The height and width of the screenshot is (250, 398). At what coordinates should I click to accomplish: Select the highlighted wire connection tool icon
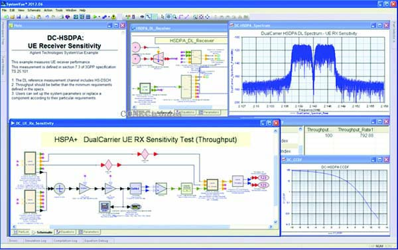149,17
